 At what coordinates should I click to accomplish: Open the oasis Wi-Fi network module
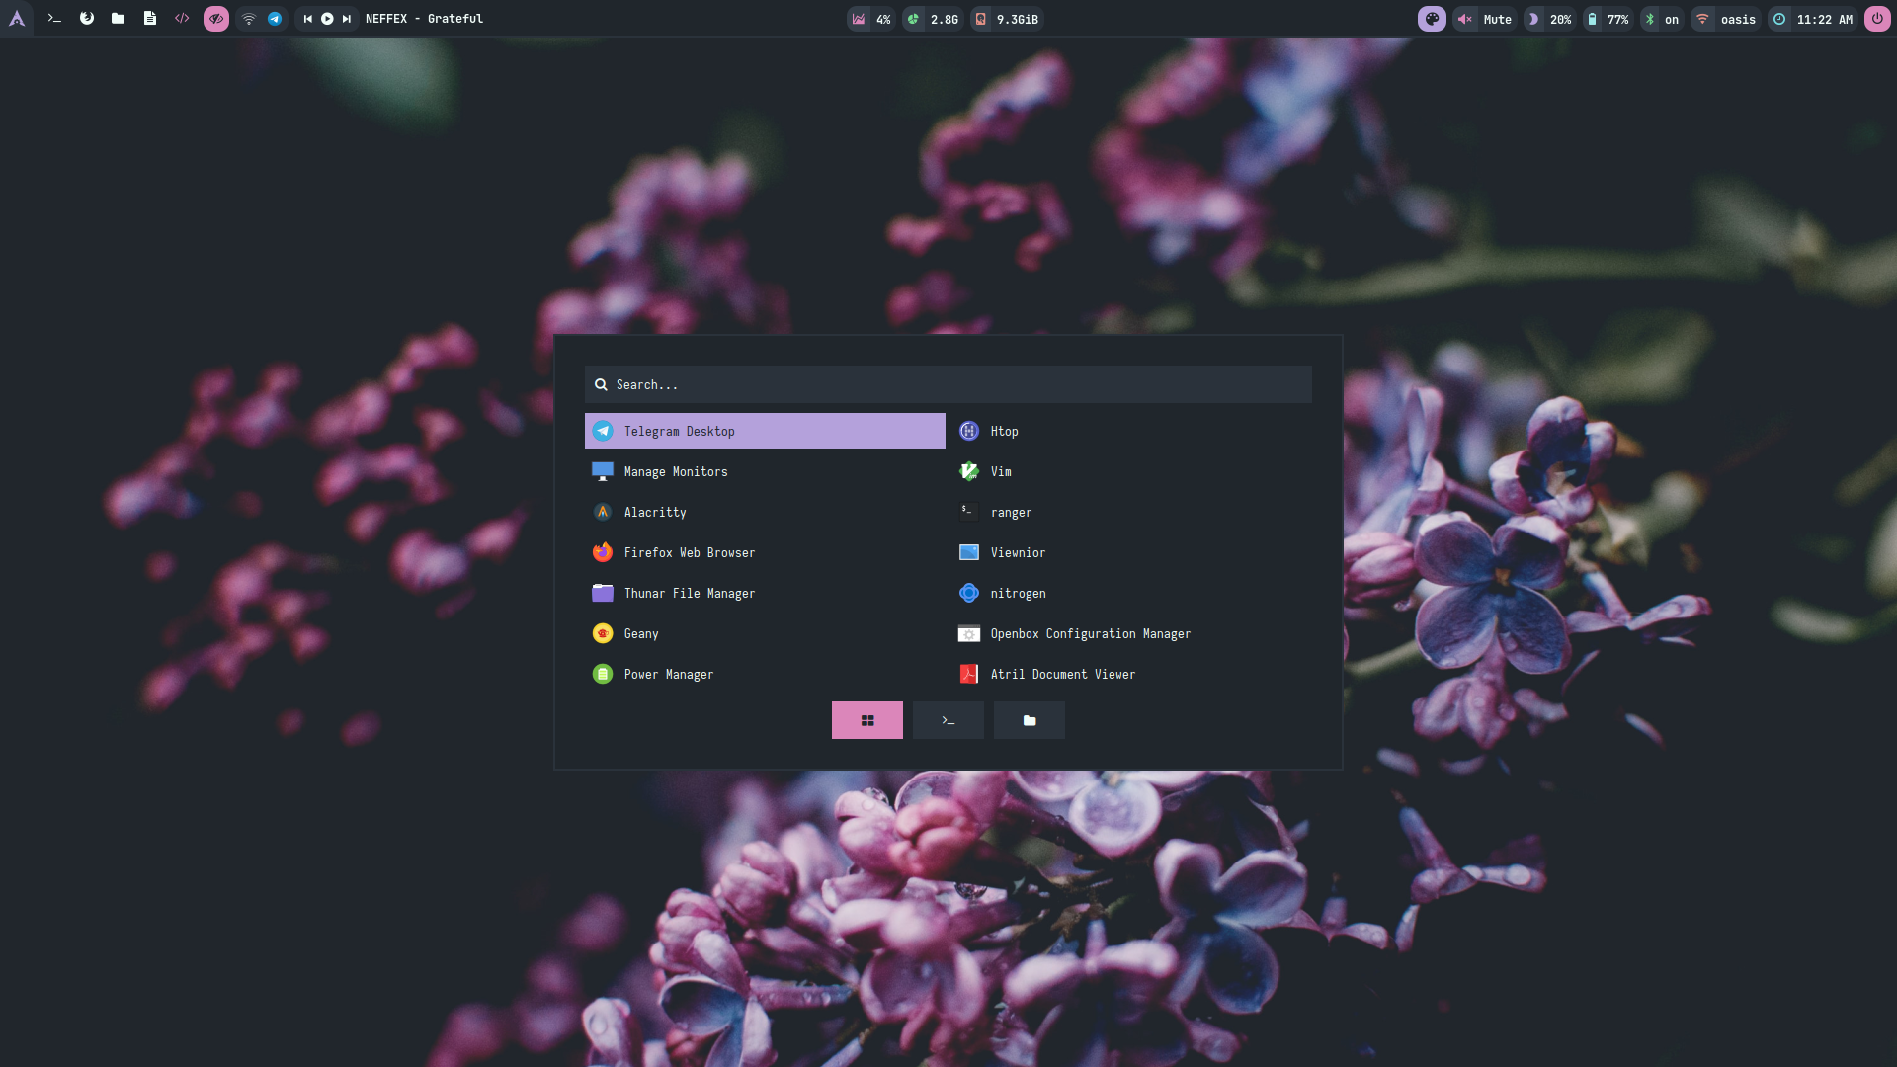tap(1727, 19)
